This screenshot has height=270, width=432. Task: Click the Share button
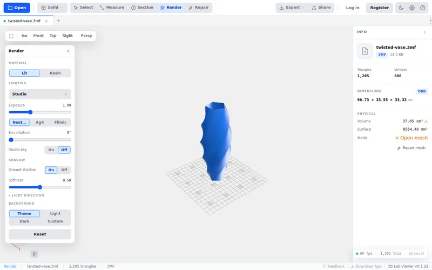click(321, 8)
